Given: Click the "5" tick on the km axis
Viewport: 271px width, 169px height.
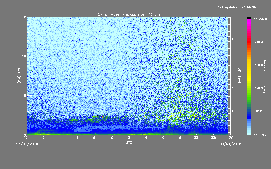Looking at the screenshot, I should click(x=25, y=96).
